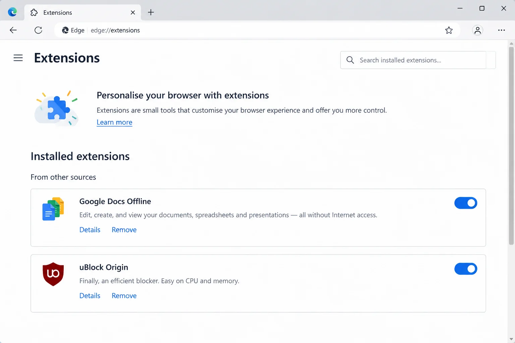Open Details for uBlock Origin
This screenshot has height=343, width=515.
(90, 296)
